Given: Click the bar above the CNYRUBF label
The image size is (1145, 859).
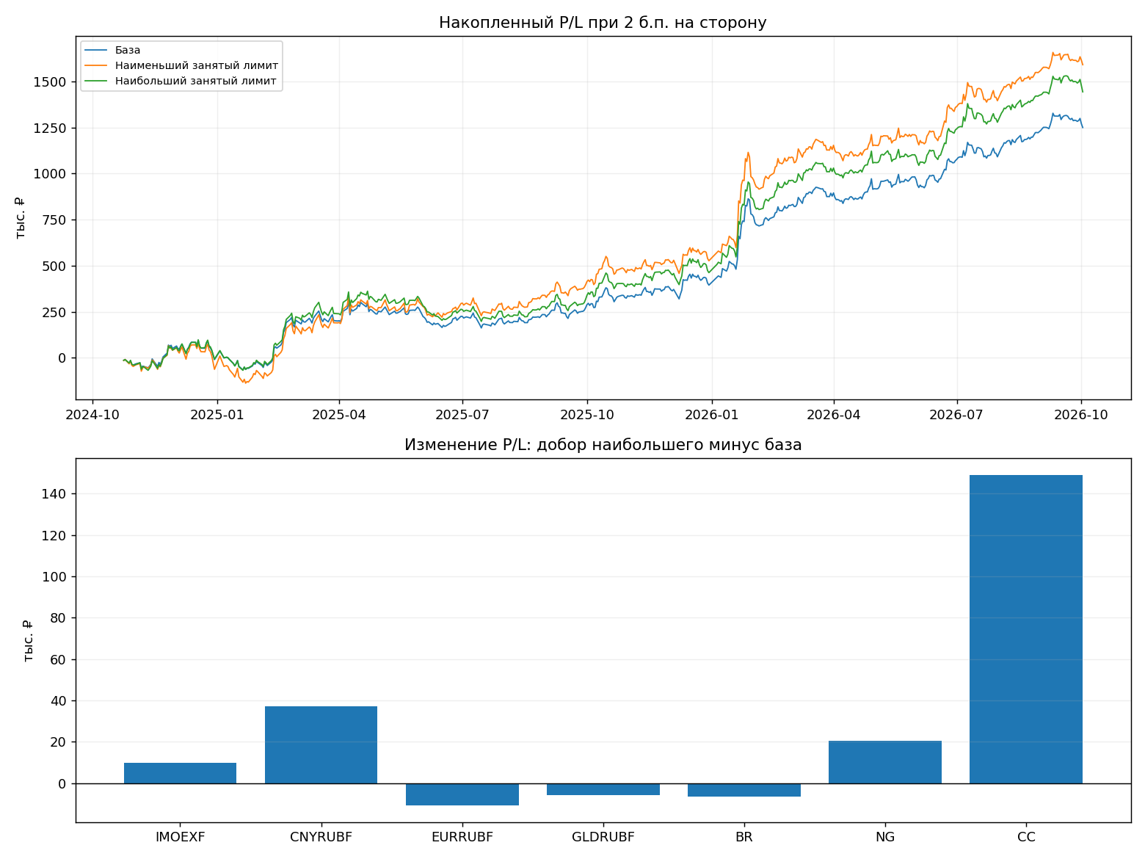Looking at the screenshot, I should coord(321,744).
